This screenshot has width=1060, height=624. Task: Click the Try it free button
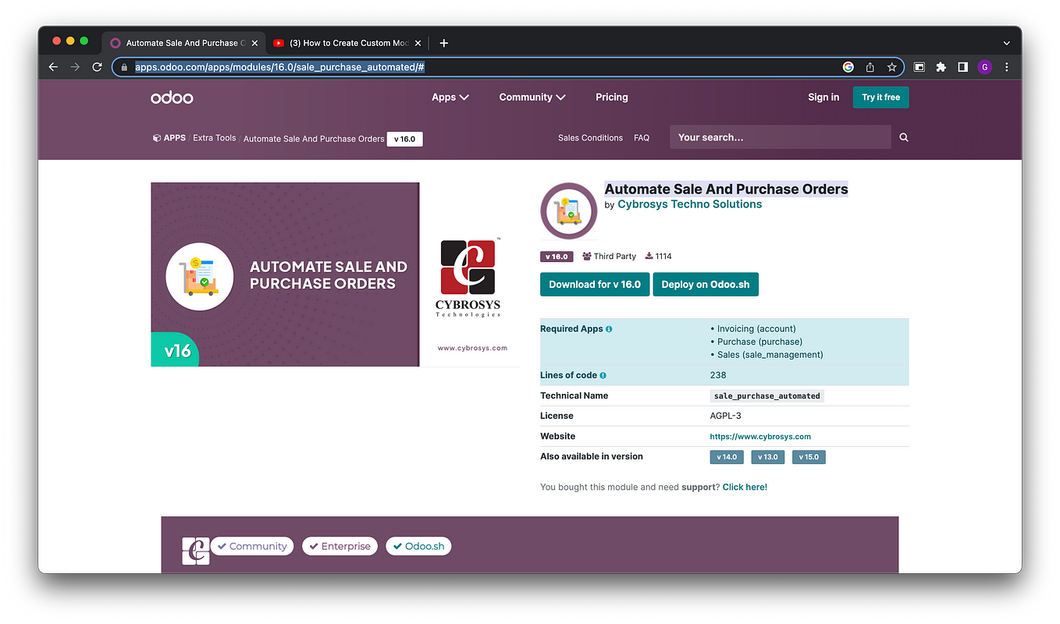coord(880,97)
